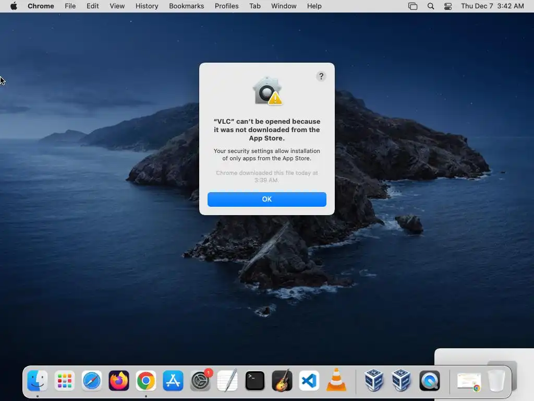Image resolution: width=534 pixels, height=401 pixels.
Task: Open the App Store from the Dock
Action: click(173, 381)
